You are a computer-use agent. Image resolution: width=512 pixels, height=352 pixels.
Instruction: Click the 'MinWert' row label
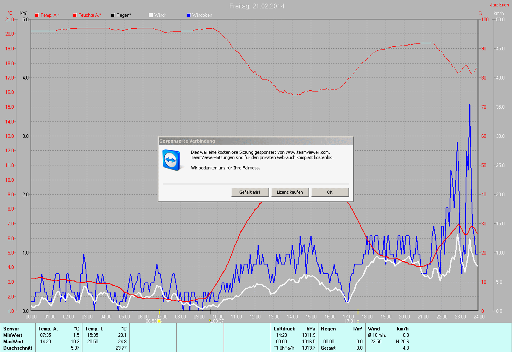click(13, 335)
